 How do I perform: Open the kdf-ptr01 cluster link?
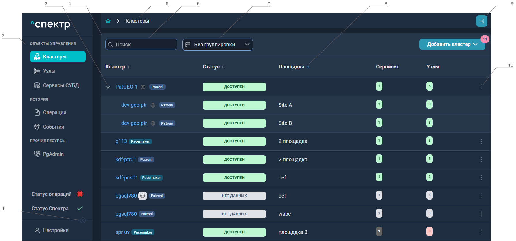[126, 160]
